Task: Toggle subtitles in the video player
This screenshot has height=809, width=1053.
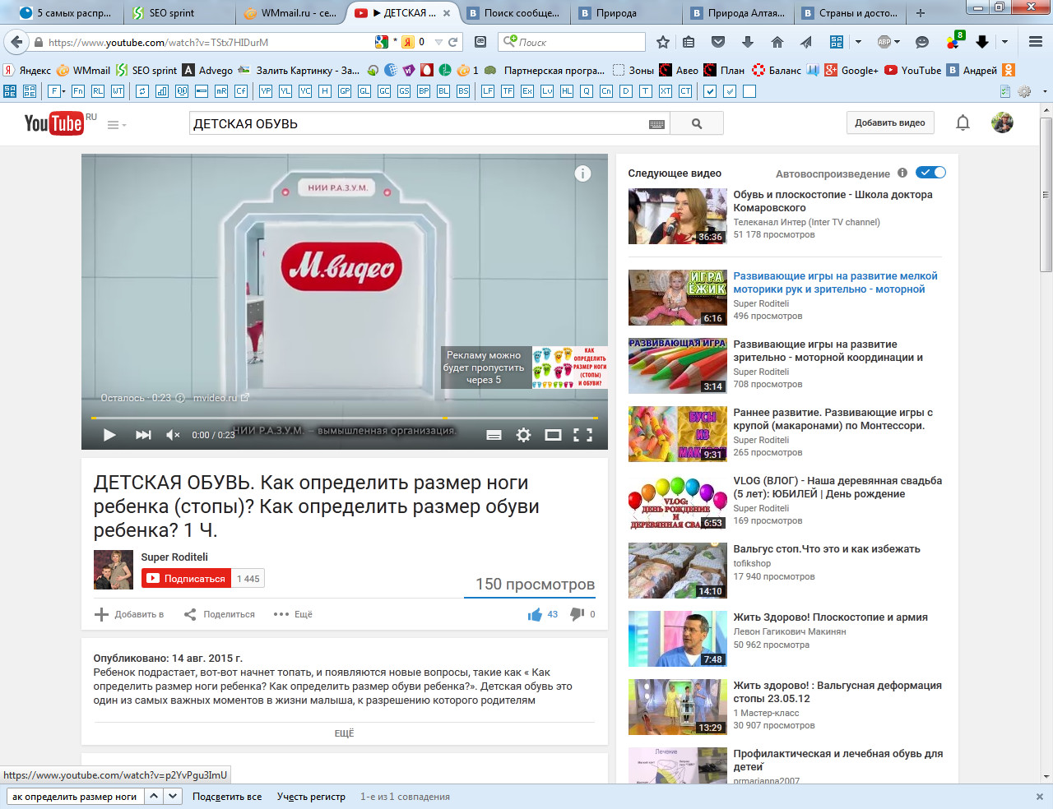Action: 494,435
